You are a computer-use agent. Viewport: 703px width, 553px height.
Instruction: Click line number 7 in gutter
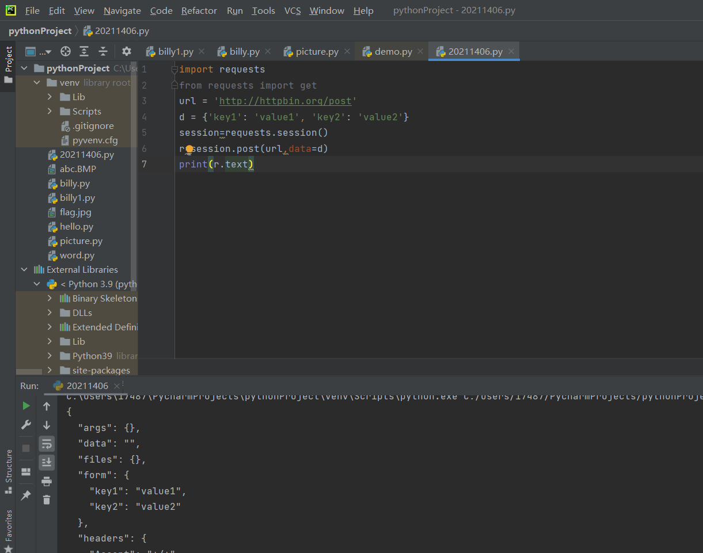(144, 164)
